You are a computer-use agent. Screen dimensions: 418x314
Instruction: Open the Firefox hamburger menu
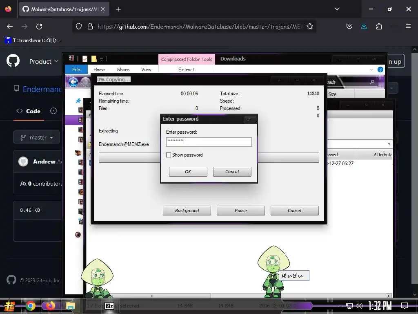point(408,26)
